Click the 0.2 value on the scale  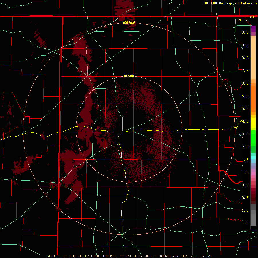(x=245, y=185)
